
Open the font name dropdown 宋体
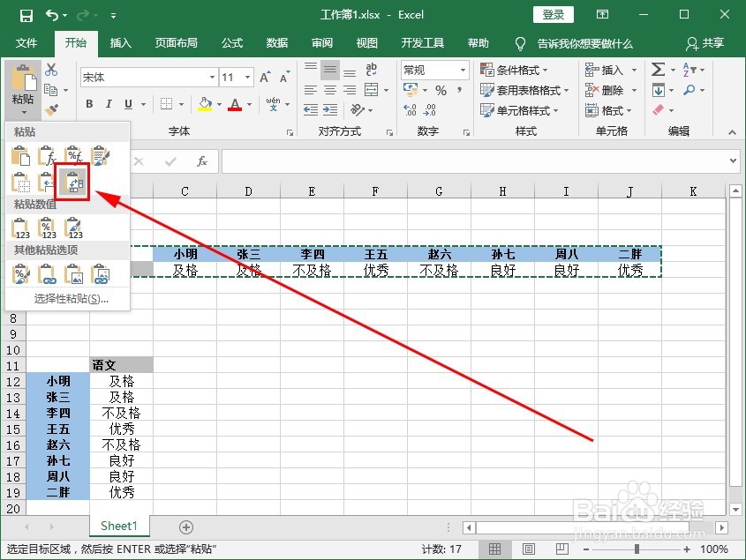(212, 77)
